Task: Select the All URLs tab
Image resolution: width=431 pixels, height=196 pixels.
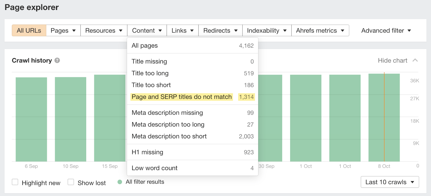Action: (x=29, y=31)
